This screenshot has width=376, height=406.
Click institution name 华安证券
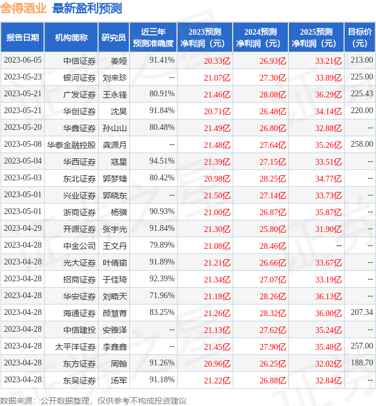79,297
